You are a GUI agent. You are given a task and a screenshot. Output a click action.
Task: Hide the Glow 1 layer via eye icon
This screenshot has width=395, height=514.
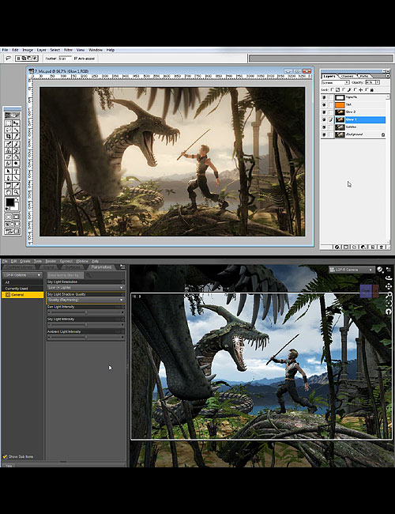pos(324,119)
